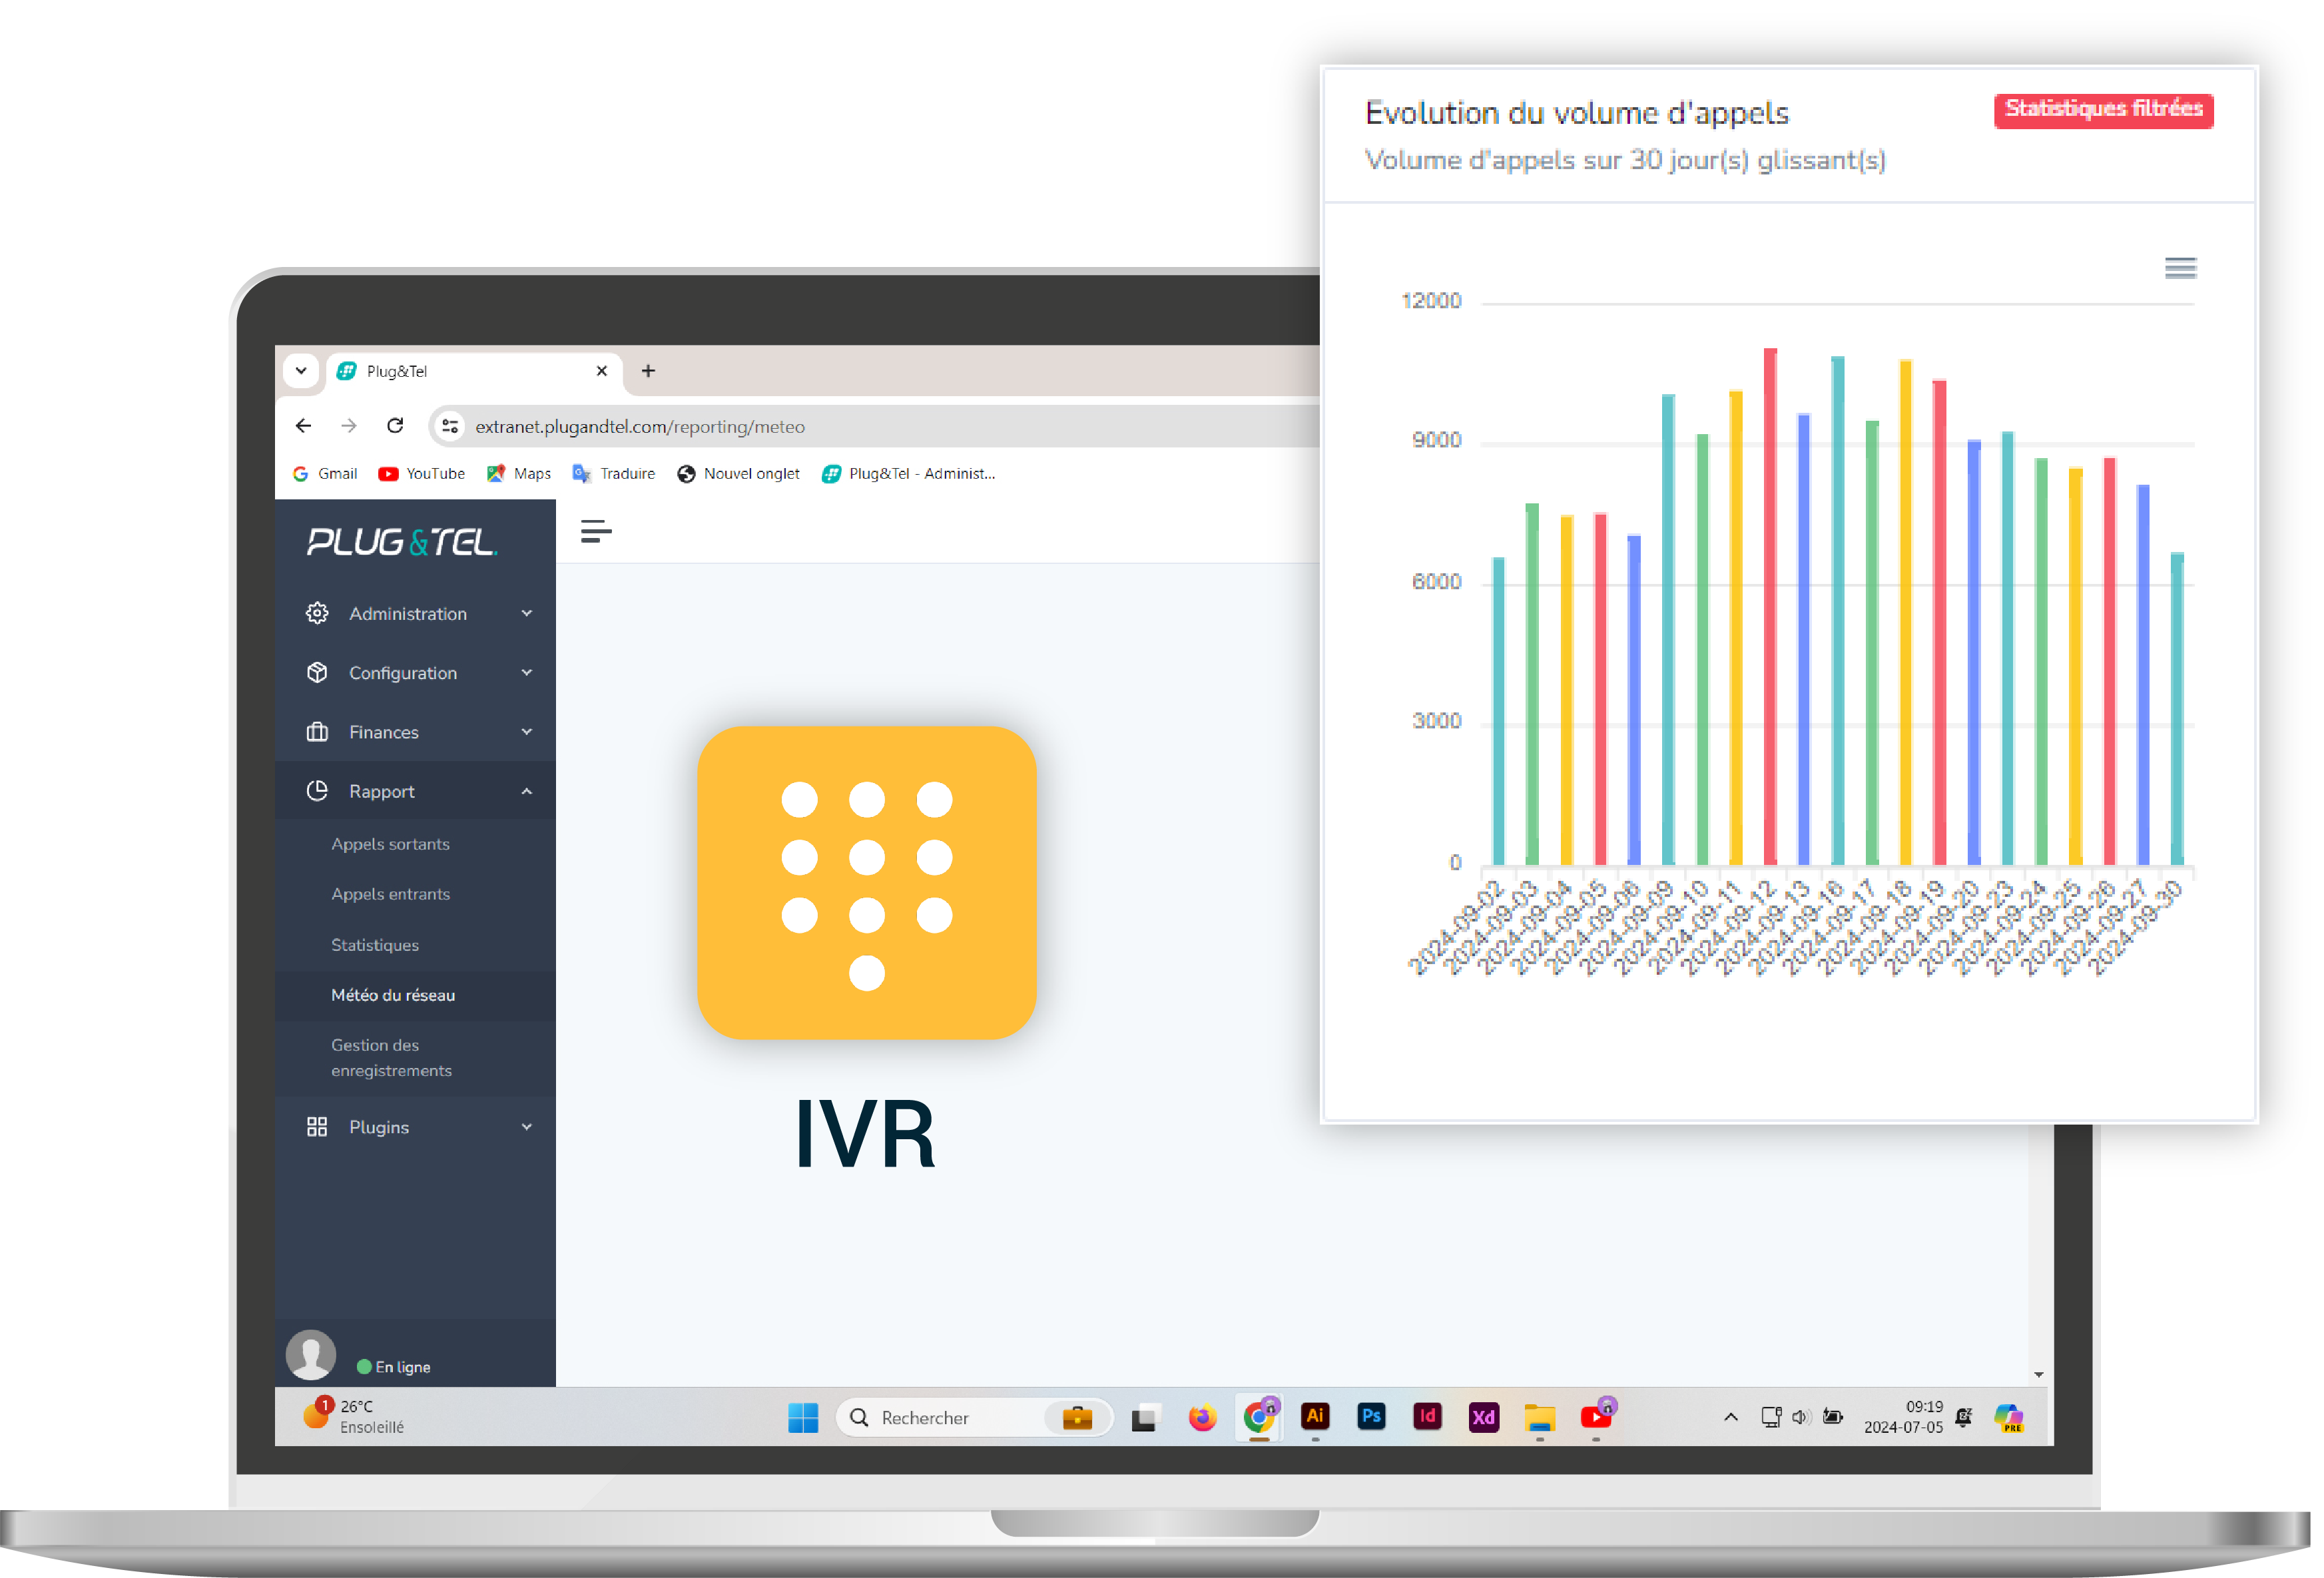Toggle the sidebar hamburger menu icon
Screen dimensions: 2324x1578
tap(596, 532)
